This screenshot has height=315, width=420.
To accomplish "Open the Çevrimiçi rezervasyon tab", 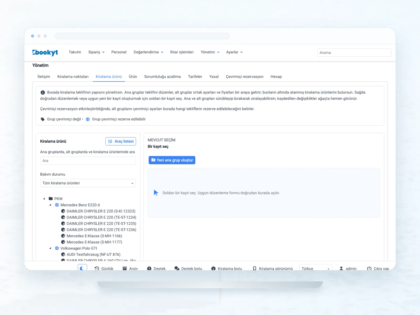I will point(244,77).
